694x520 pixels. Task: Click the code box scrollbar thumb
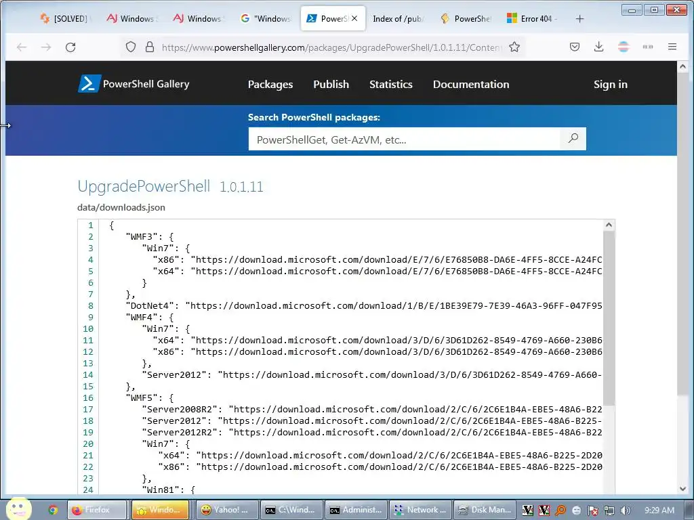pyautogui.click(x=609, y=318)
